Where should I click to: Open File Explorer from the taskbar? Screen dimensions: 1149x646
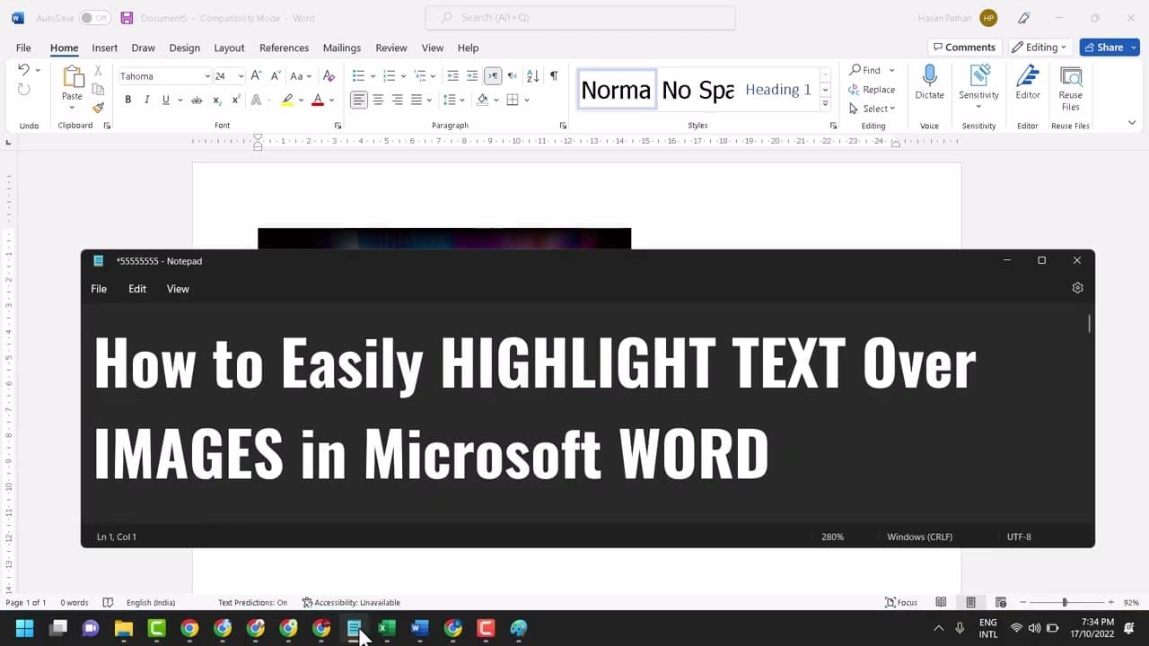124,628
